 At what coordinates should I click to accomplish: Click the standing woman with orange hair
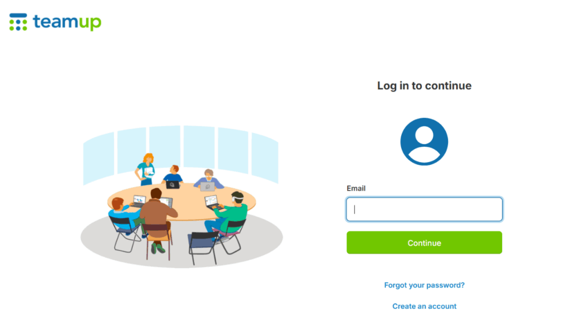(146, 169)
